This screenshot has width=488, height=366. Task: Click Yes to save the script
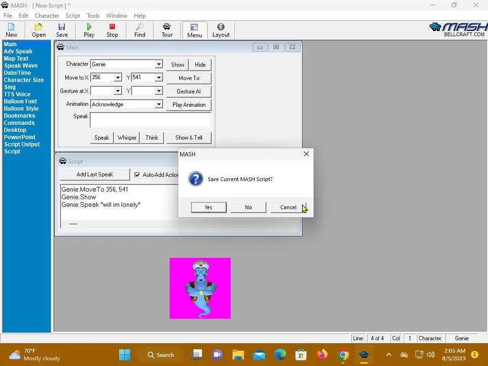(x=209, y=207)
